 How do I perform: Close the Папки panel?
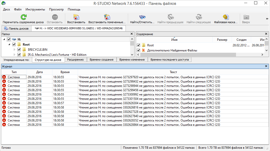(x=132, y=34)
